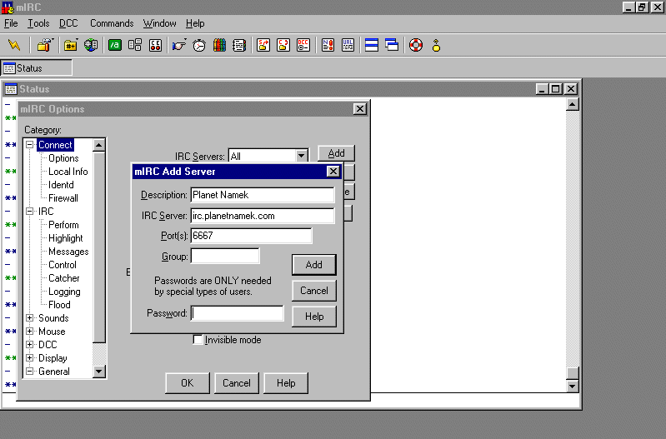Open the Channels folder toolbar icon
Image resolution: width=666 pixels, height=439 pixels.
click(71, 45)
